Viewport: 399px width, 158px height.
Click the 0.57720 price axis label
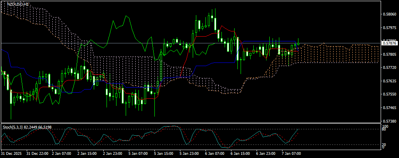pyautogui.click(x=389, y=68)
